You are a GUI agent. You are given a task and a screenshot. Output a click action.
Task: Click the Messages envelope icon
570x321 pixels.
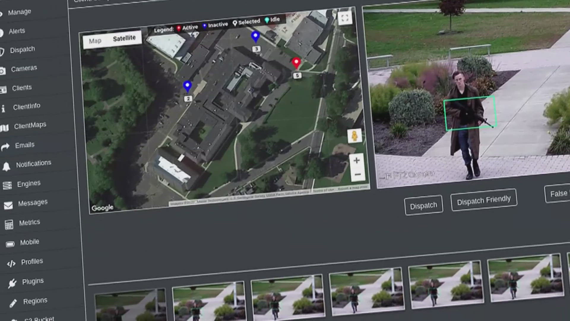coord(8,205)
